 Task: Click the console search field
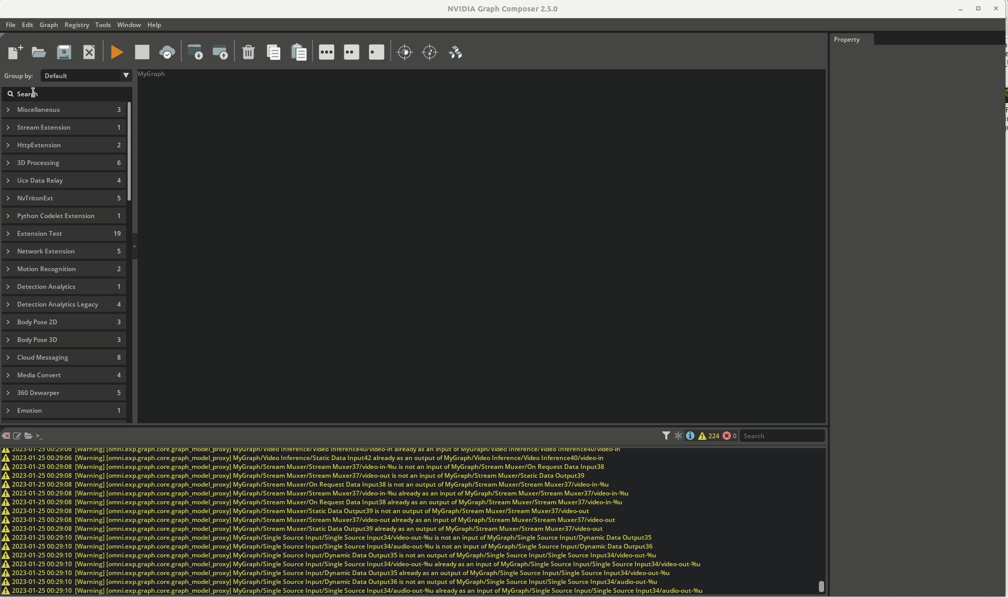click(x=782, y=436)
